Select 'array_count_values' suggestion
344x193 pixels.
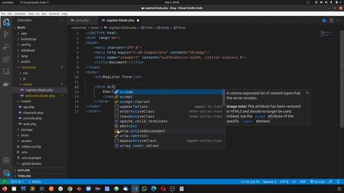click(x=168, y=146)
